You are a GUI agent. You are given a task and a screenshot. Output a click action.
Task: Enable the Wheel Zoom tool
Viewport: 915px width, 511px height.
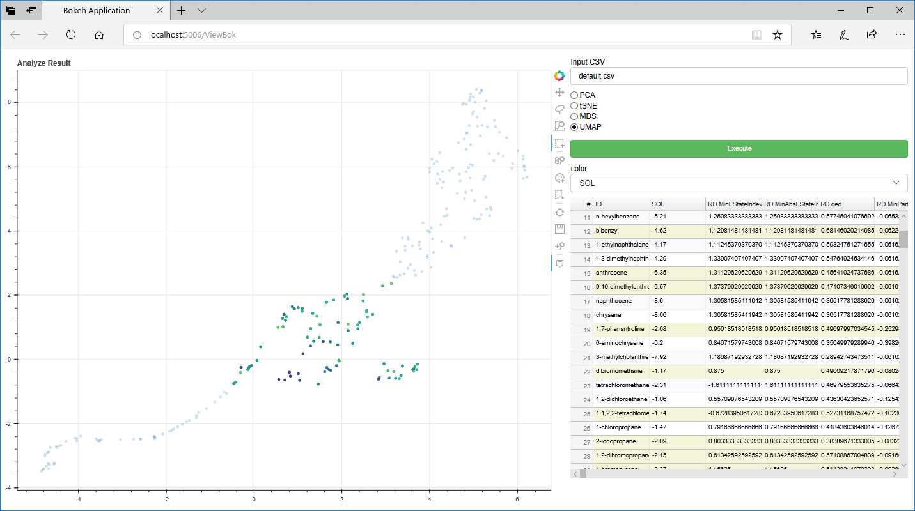point(559,160)
